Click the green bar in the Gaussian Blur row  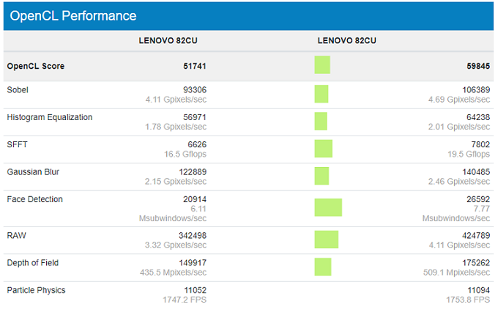click(321, 176)
